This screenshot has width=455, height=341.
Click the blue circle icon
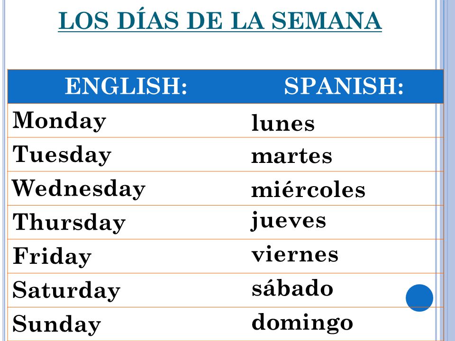point(419,298)
